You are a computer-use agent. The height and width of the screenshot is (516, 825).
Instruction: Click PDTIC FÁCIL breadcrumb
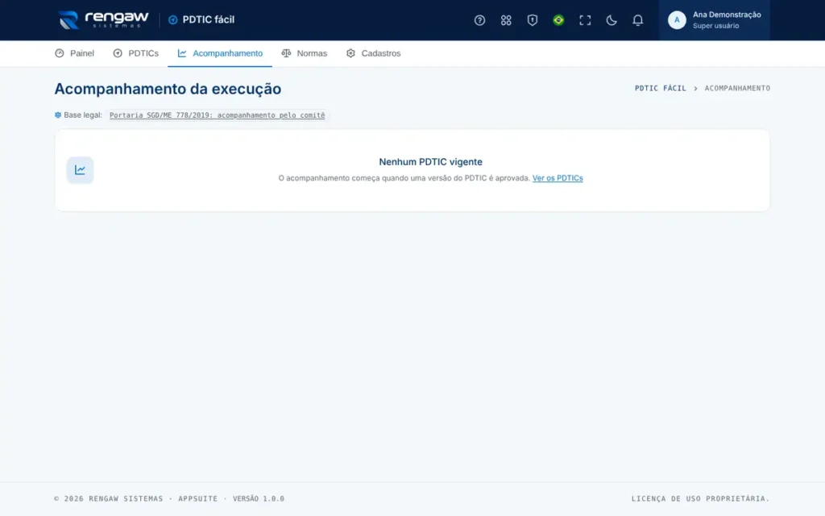(x=661, y=89)
